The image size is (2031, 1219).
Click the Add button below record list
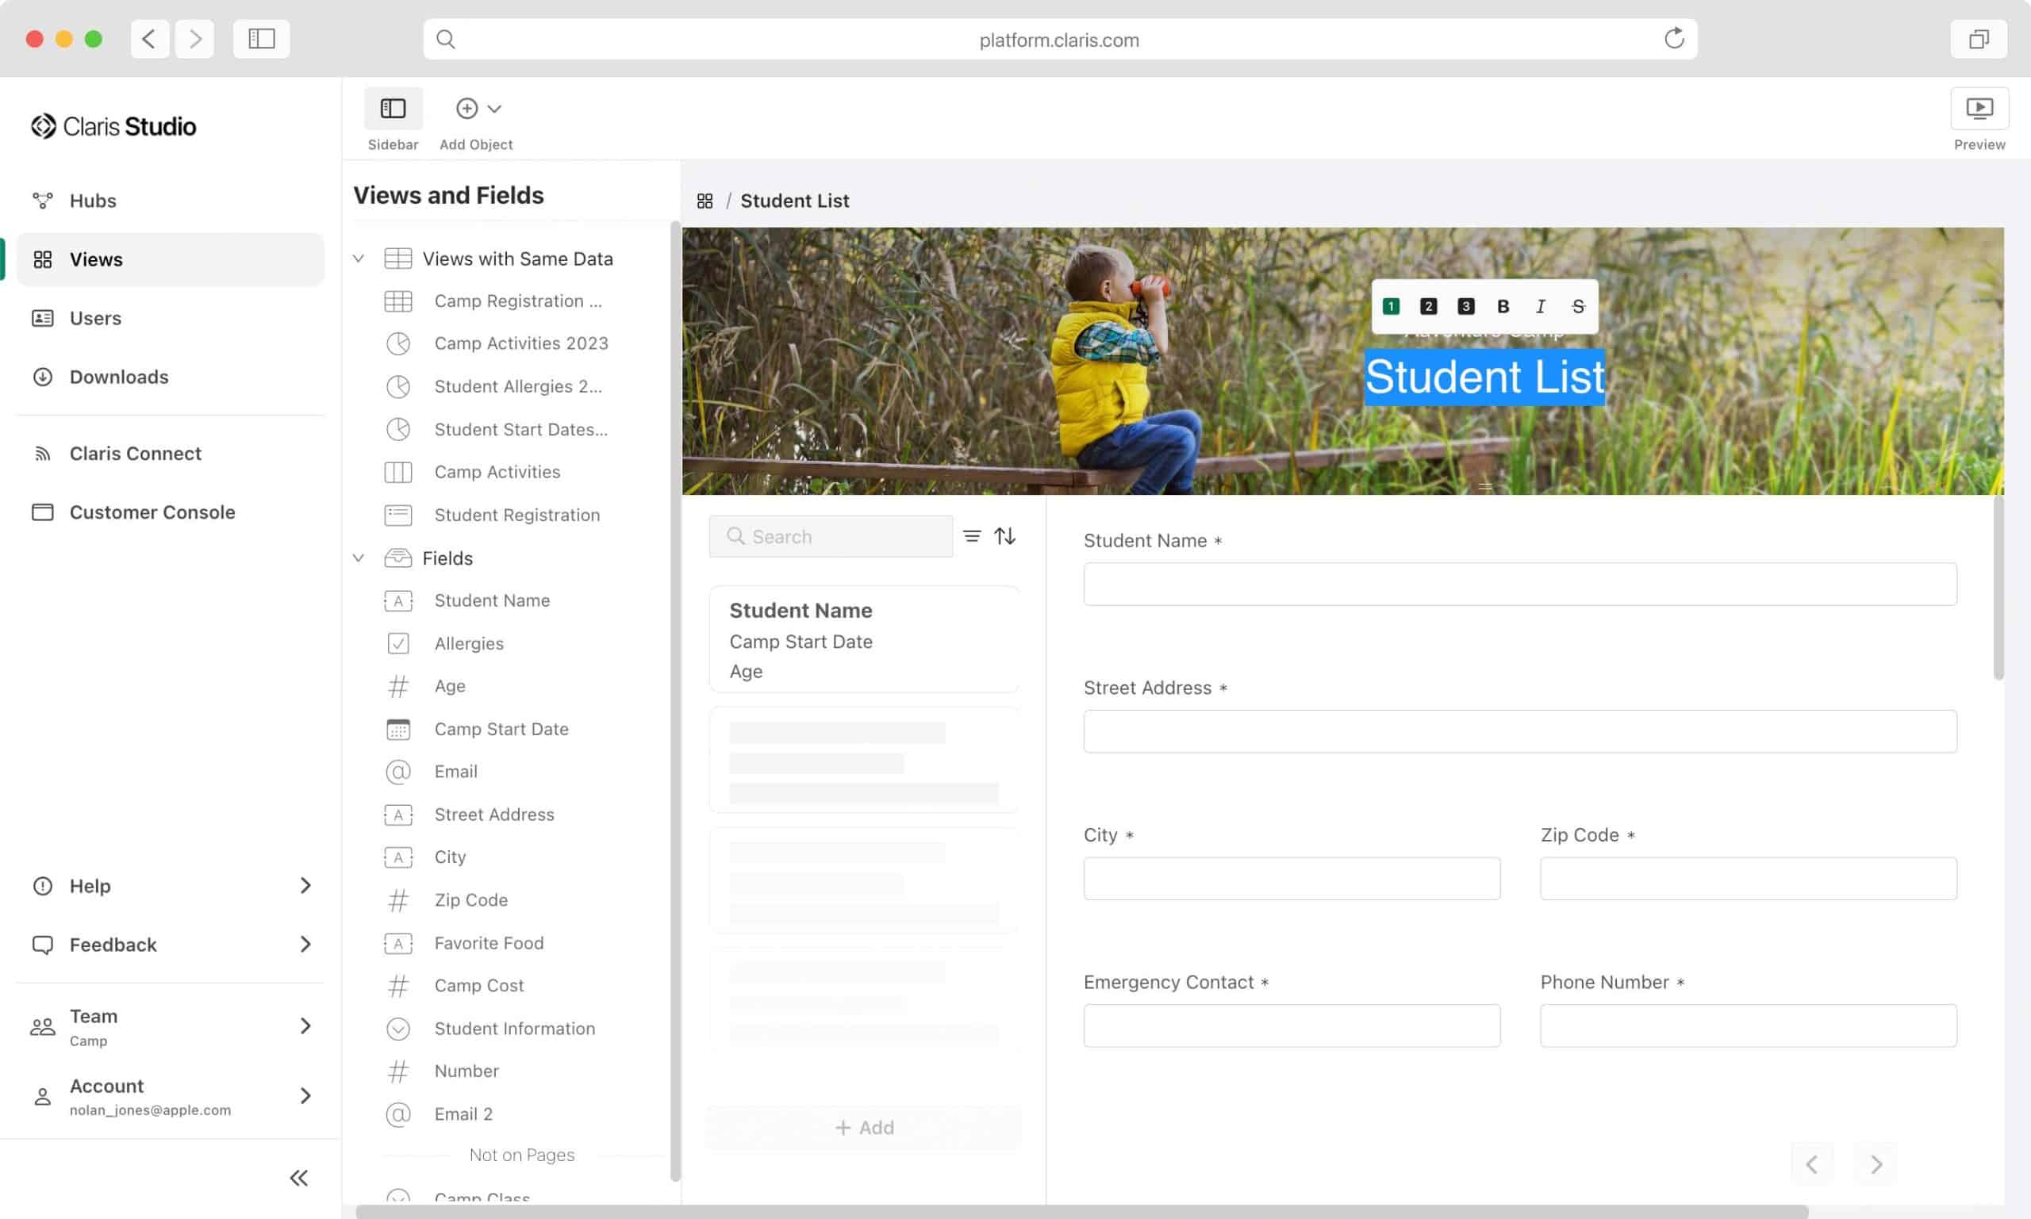(863, 1128)
